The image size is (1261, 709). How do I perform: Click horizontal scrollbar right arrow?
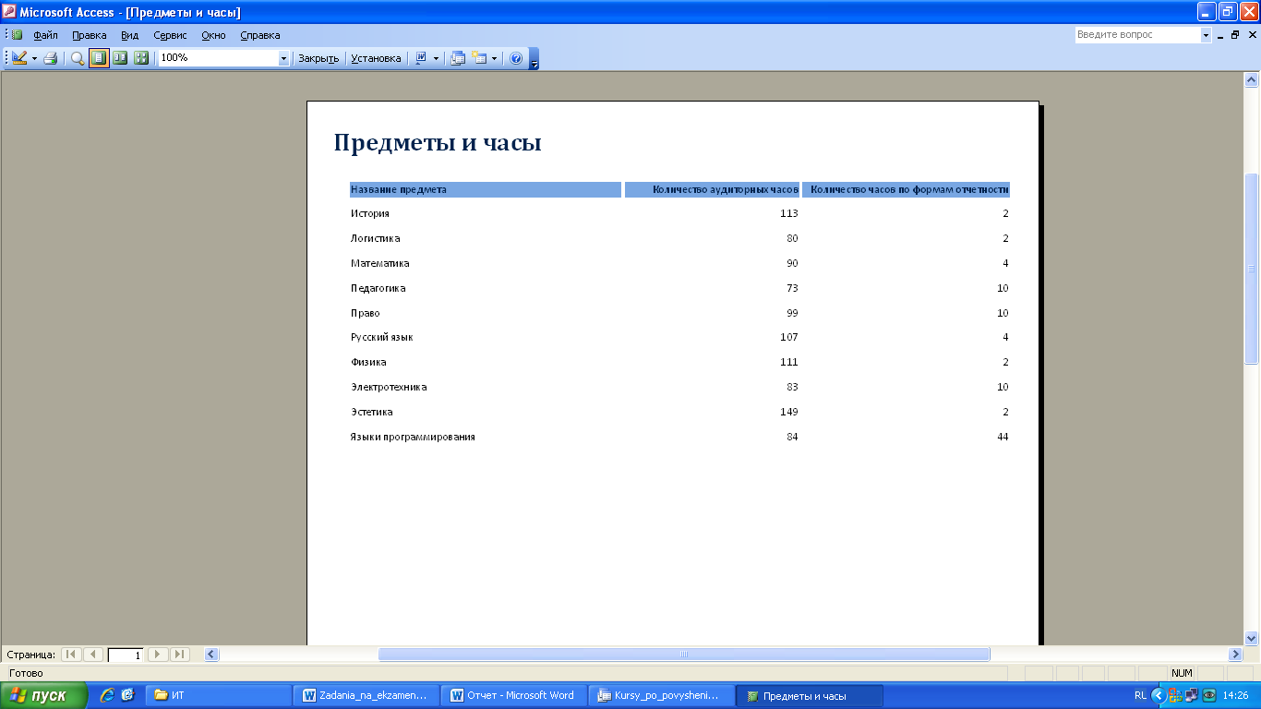[1236, 655]
